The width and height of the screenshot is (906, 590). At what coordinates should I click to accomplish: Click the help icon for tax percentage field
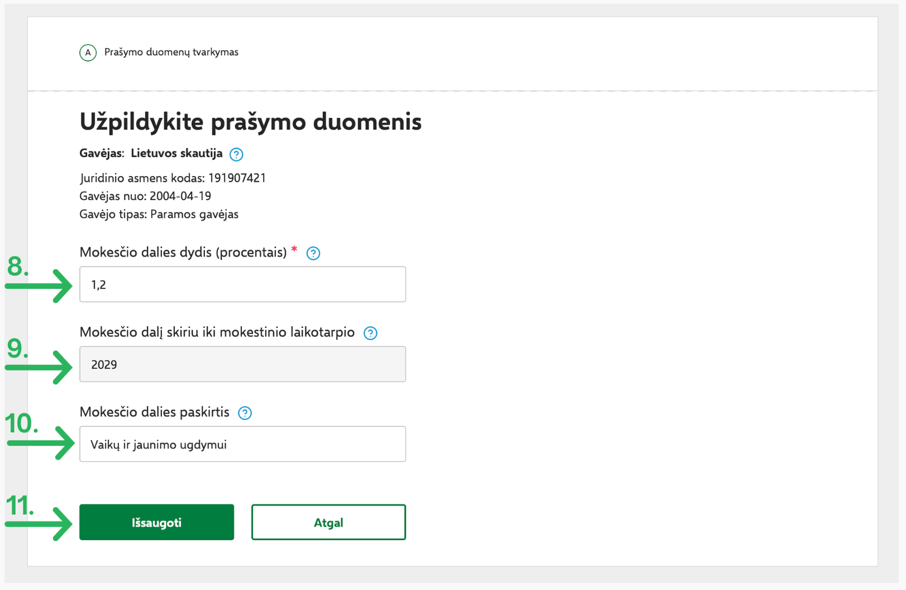coord(313,253)
